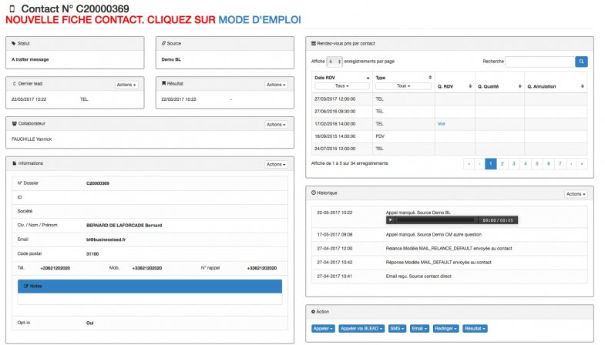Click the Date RDV sort arrow
Screen dimensions: 605x345
368,77
